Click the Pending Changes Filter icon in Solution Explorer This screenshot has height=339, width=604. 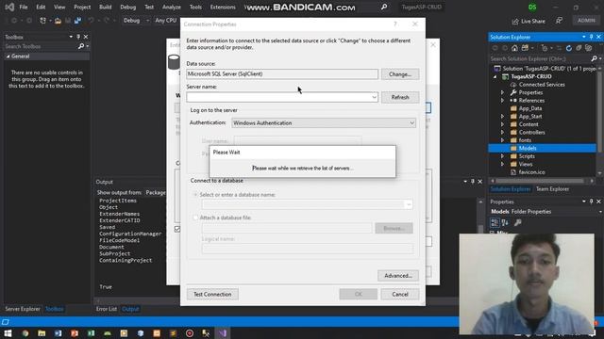[x=545, y=48]
